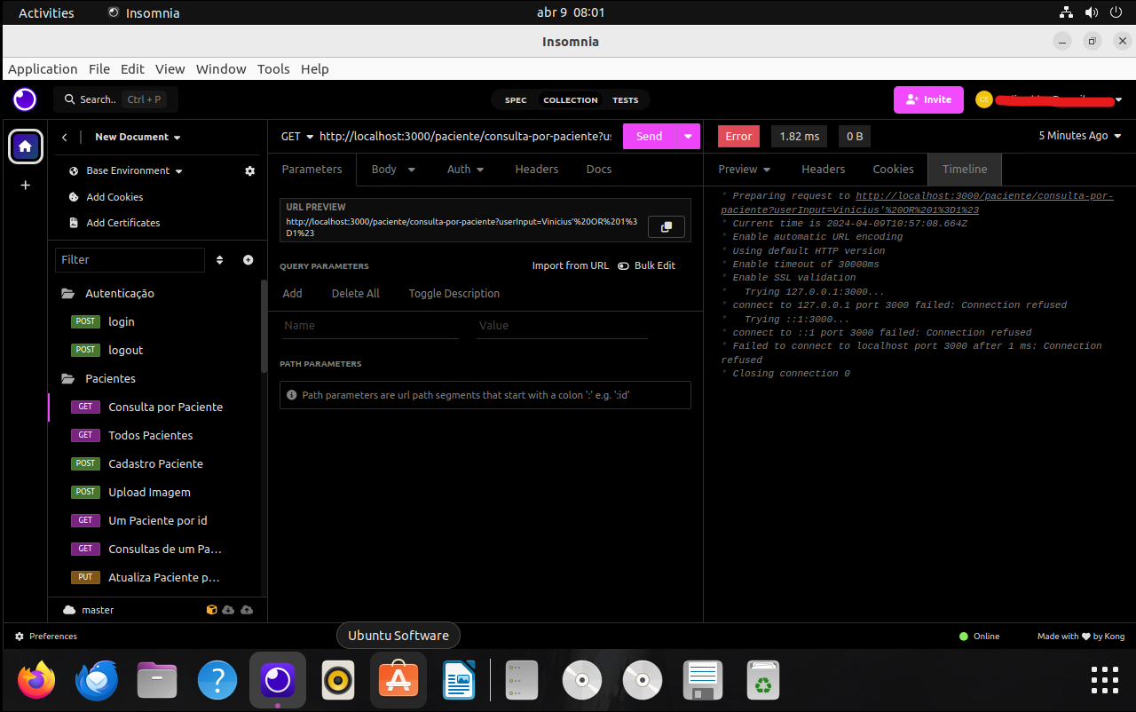Open Base Environment settings gear icon
1136x712 pixels.
[249, 170]
